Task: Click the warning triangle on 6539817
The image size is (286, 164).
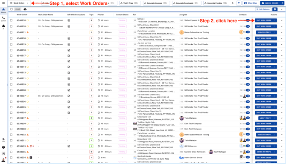Action: (x=28, y=118)
